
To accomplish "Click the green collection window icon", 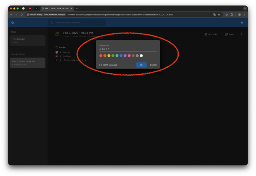I will (x=57, y=34).
